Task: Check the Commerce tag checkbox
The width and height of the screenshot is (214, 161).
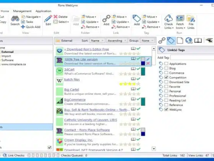Action: (166, 73)
